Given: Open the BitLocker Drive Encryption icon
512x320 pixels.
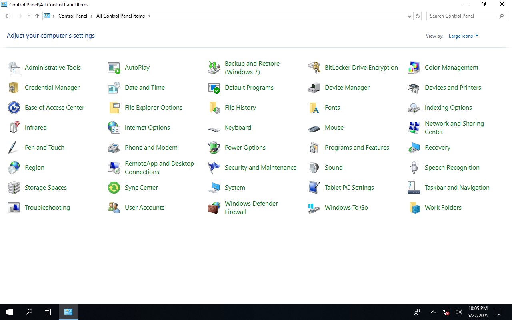Looking at the screenshot, I should click(x=314, y=68).
